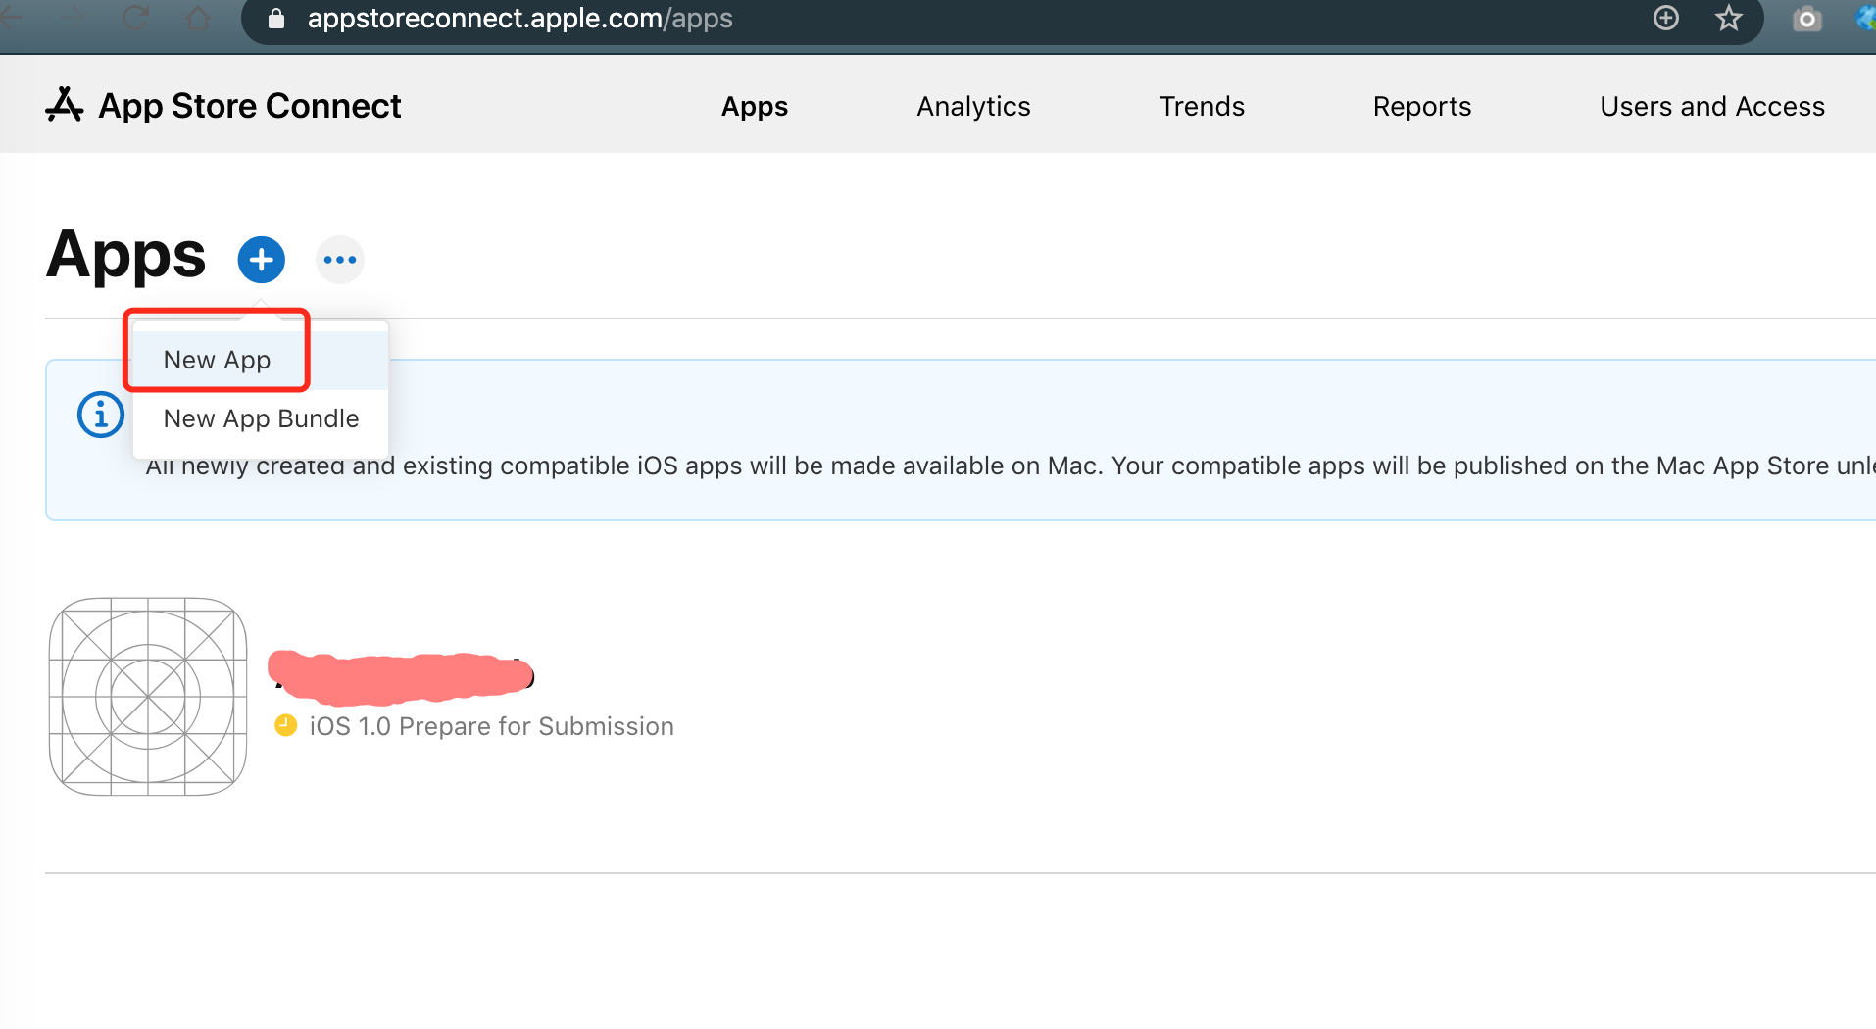Go to the Reports section
The image size is (1876, 1029).
coord(1422,106)
